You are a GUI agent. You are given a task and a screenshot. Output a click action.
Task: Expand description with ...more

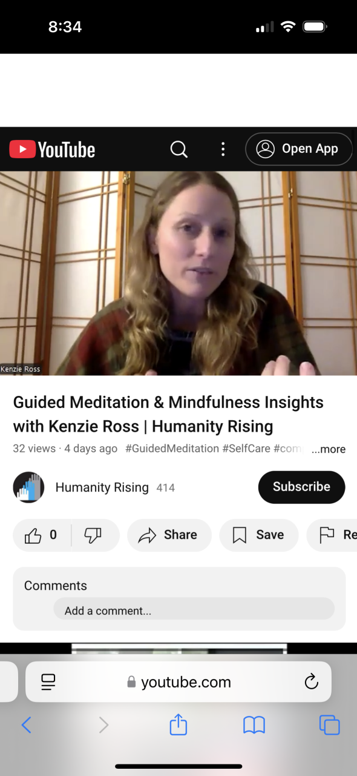pos(329,449)
